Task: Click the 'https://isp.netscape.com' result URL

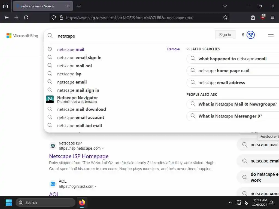Action: coord(80,148)
